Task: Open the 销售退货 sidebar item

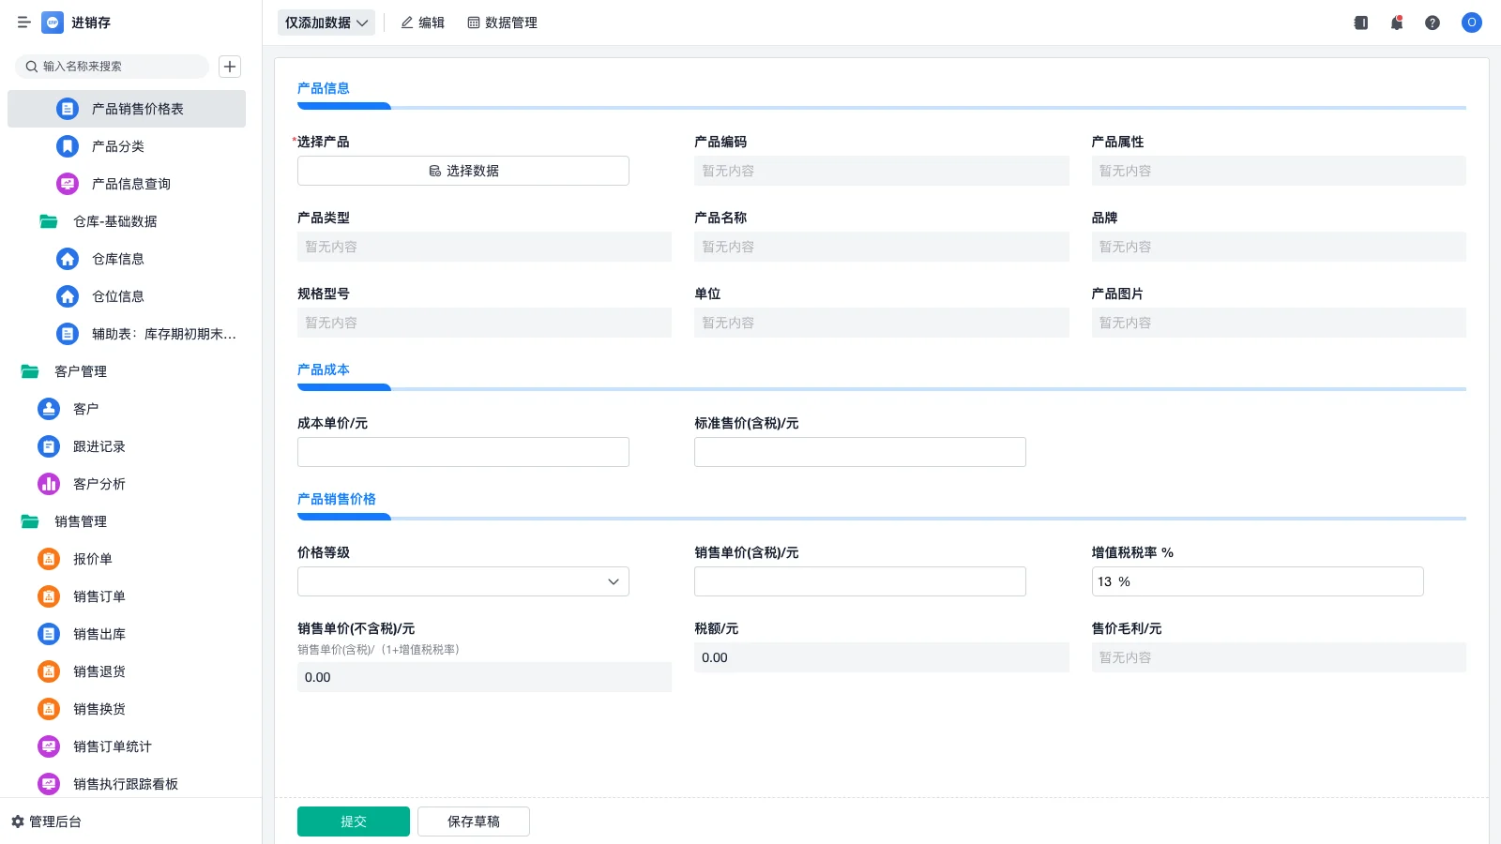Action: tap(127, 671)
